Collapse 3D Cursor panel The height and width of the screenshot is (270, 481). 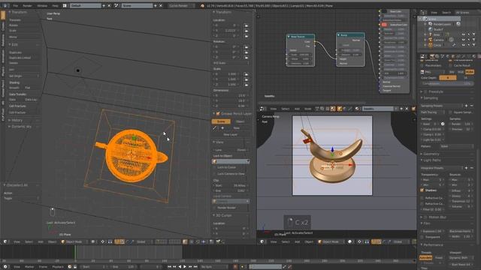coord(213,215)
